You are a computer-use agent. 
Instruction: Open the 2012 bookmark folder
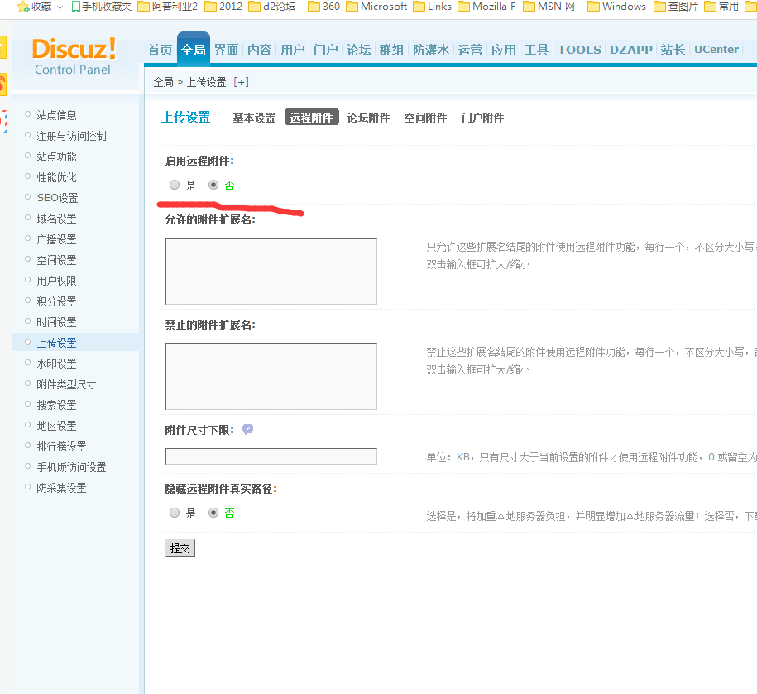click(223, 7)
